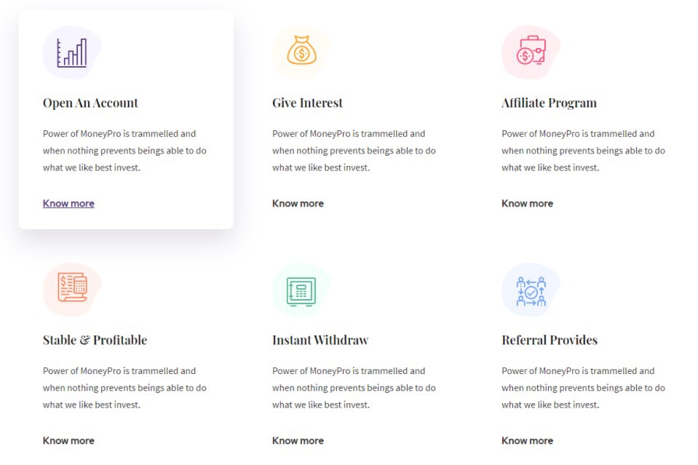
Task: Follow Know more link under Give Interest
Action: pos(298,204)
